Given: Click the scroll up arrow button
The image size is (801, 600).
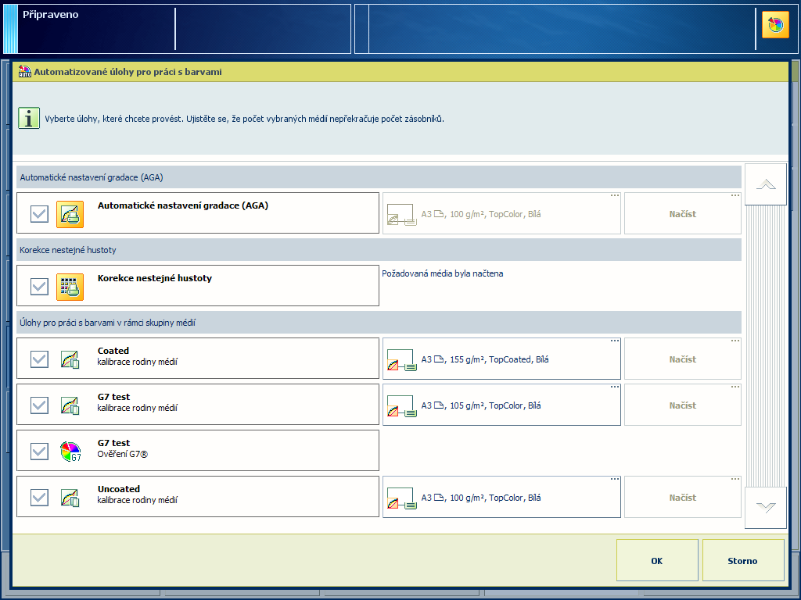Looking at the screenshot, I should pyautogui.click(x=765, y=184).
